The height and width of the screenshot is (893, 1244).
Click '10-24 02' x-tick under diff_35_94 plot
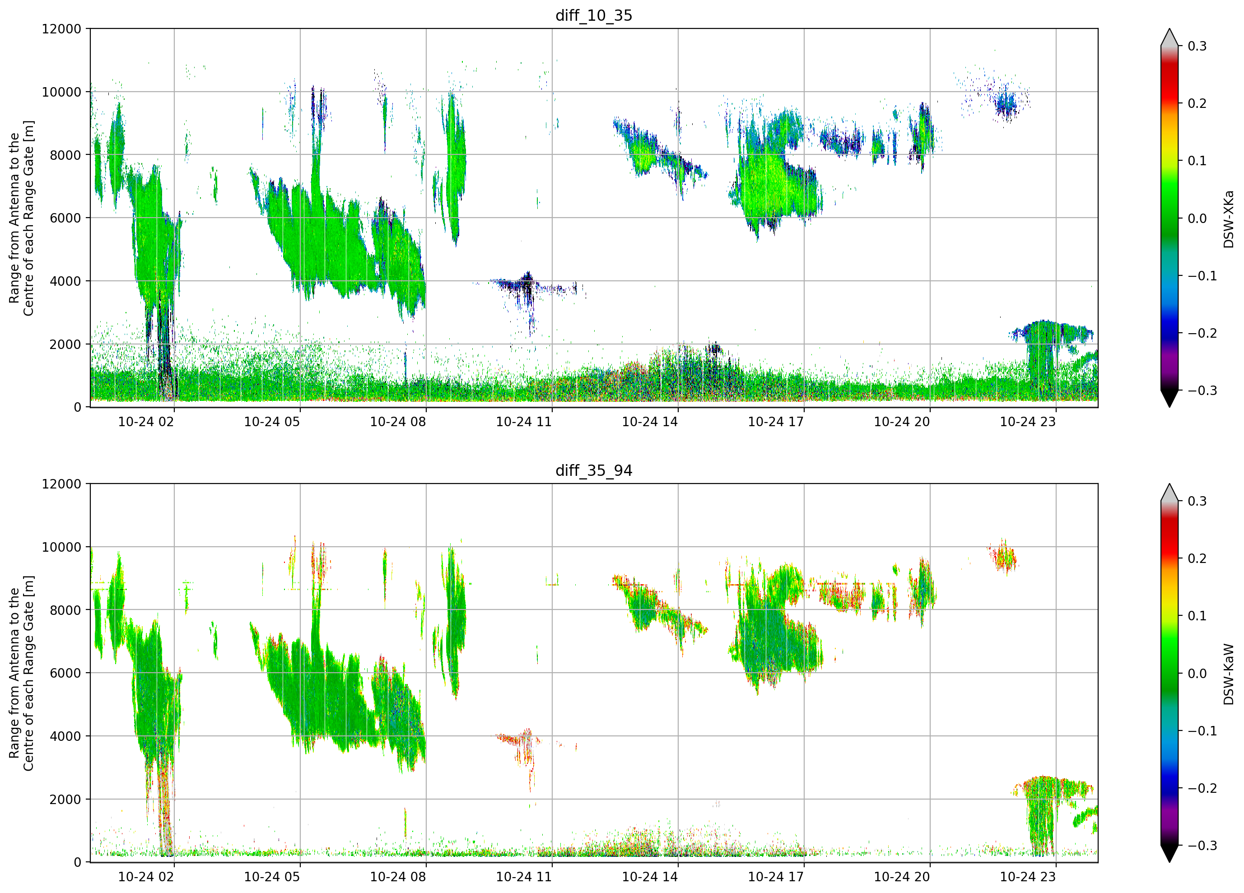click(146, 877)
